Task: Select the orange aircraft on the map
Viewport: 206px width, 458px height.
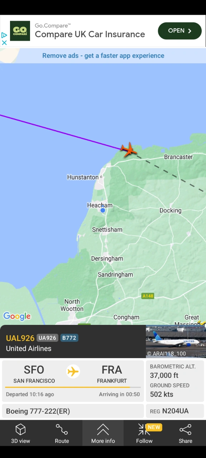Action: [x=128, y=149]
